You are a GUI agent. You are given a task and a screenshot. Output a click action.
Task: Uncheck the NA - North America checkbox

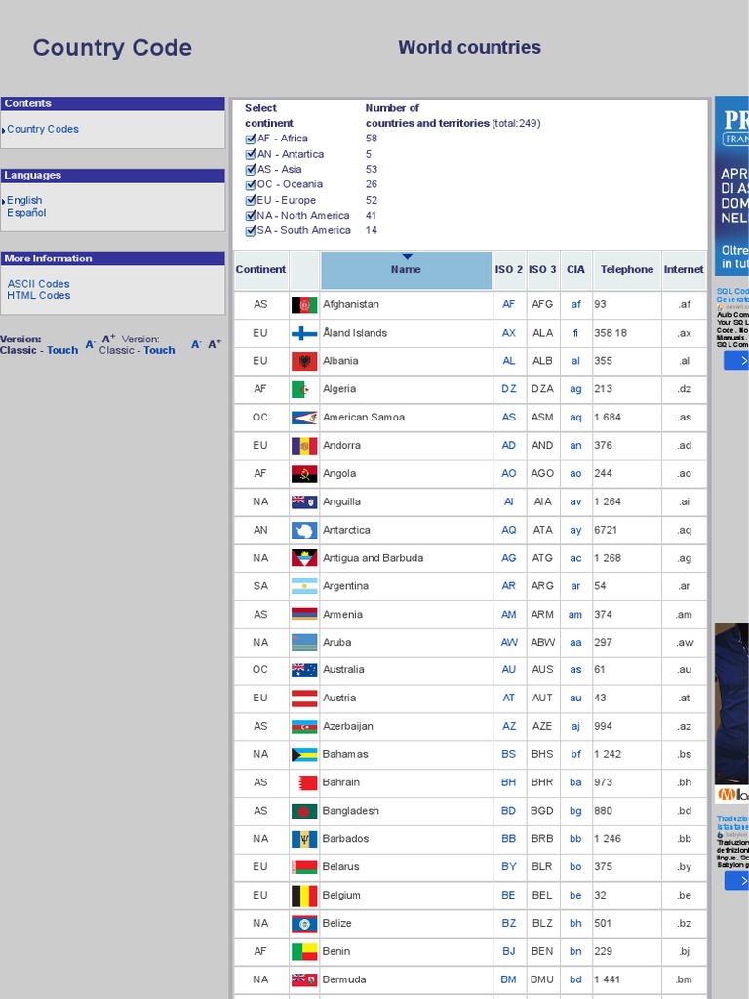click(x=251, y=216)
